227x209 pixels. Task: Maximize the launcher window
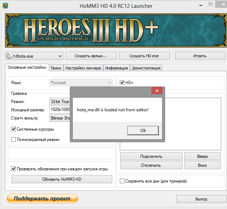[x=211, y=5]
